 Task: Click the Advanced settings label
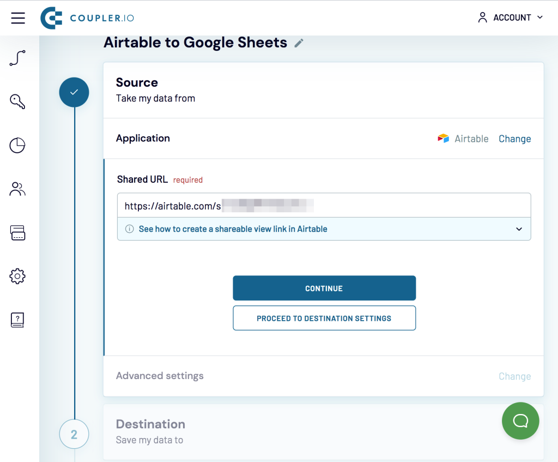[160, 376]
